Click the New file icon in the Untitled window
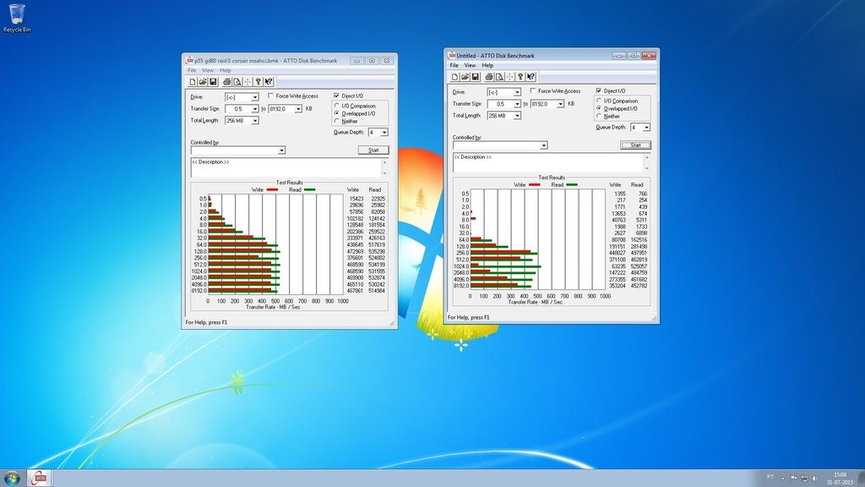Viewport: 865px width, 487px height. pos(454,76)
